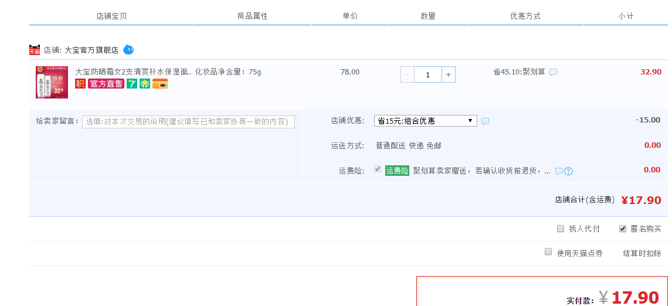Image resolution: width=672 pixels, height=306 pixels.
Task: Click the 聚划算卖家赠送 insurance description
Action: [481, 171]
